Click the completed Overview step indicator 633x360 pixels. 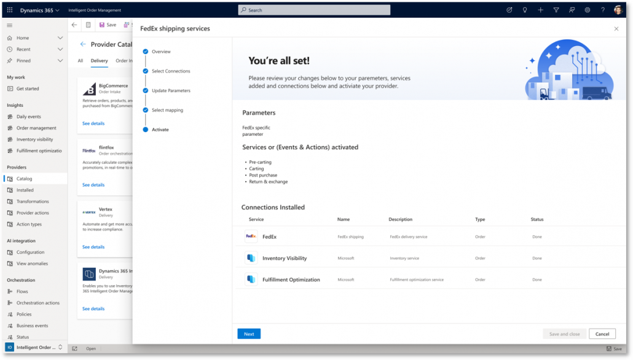click(144, 52)
